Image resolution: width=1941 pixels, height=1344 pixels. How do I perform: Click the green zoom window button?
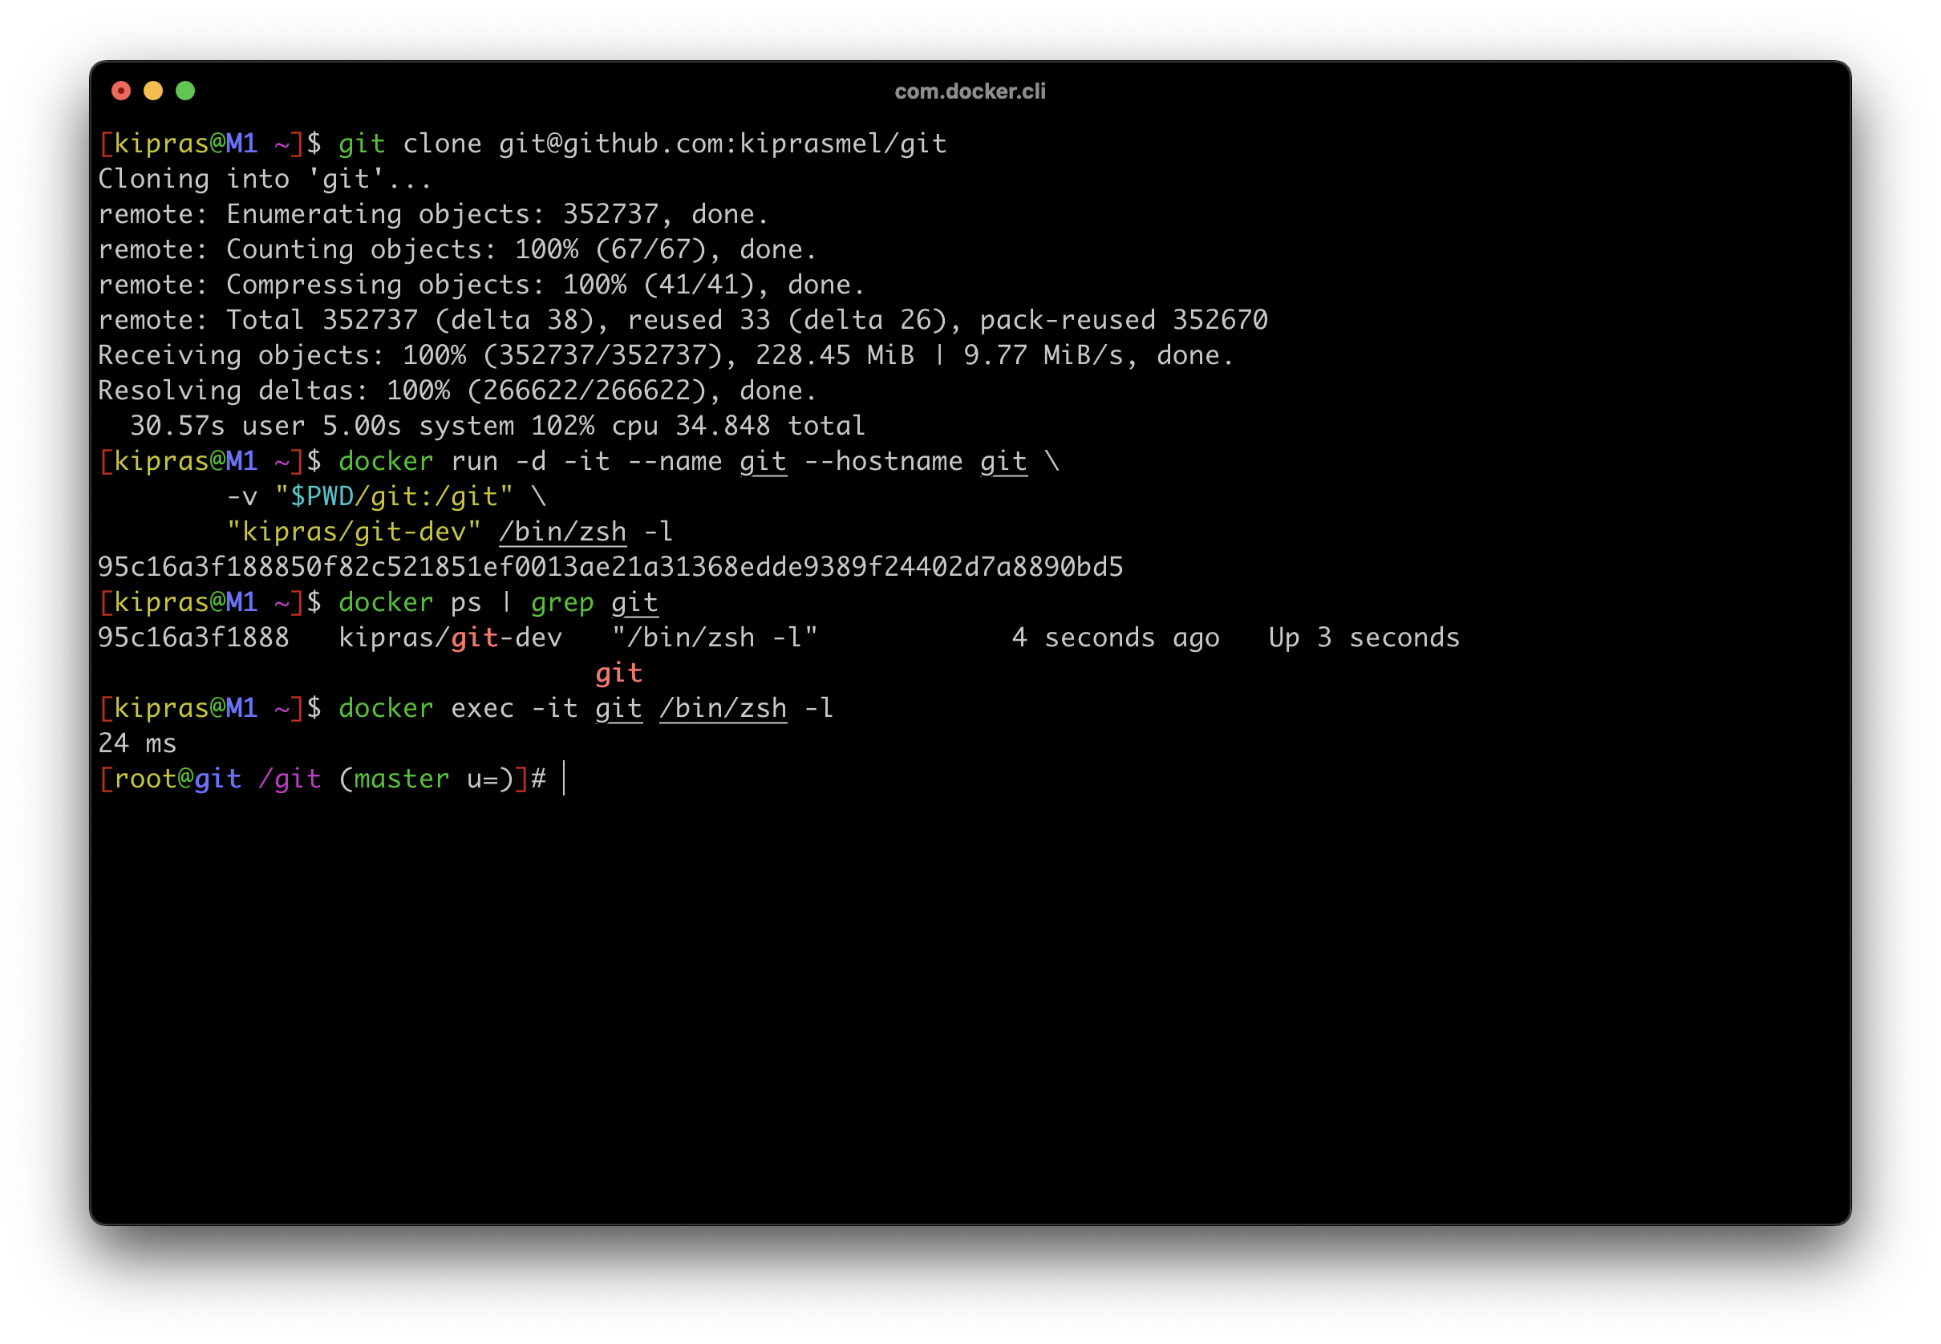185,90
